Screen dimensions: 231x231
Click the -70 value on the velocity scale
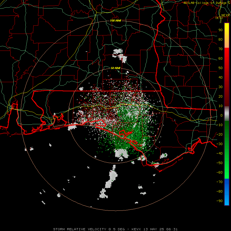pos(219,182)
